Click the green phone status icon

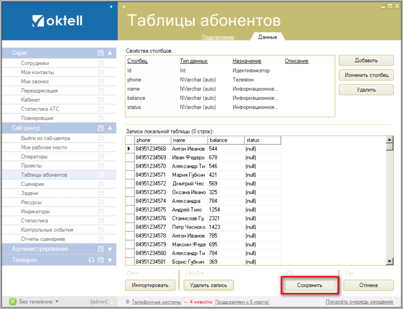point(12,302)
